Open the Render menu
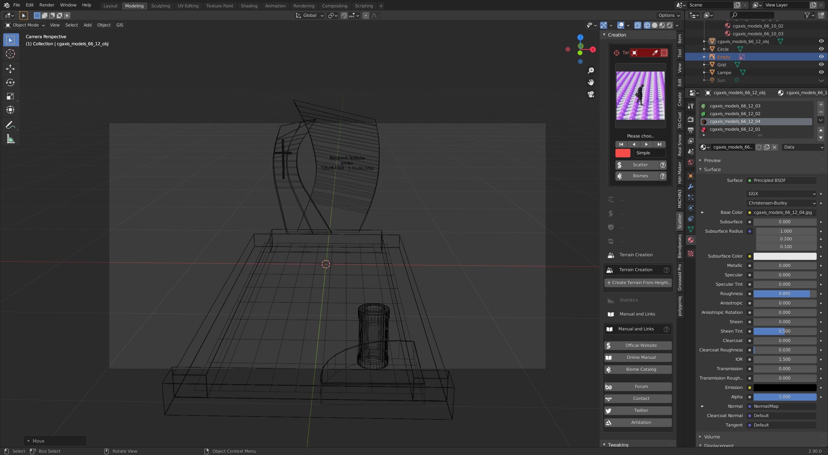 tap(47, 5)
